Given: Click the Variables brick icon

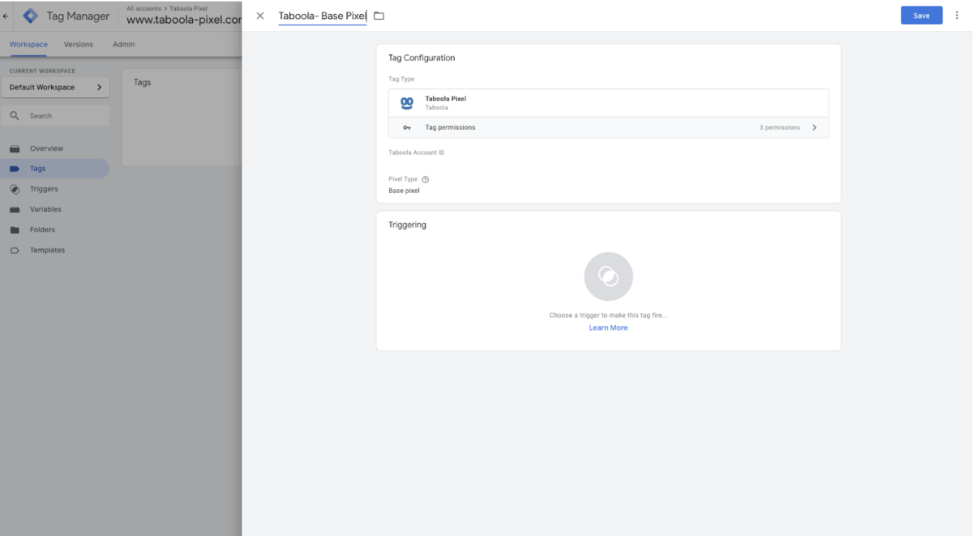Looking at the screenshot, I should 15,210.
